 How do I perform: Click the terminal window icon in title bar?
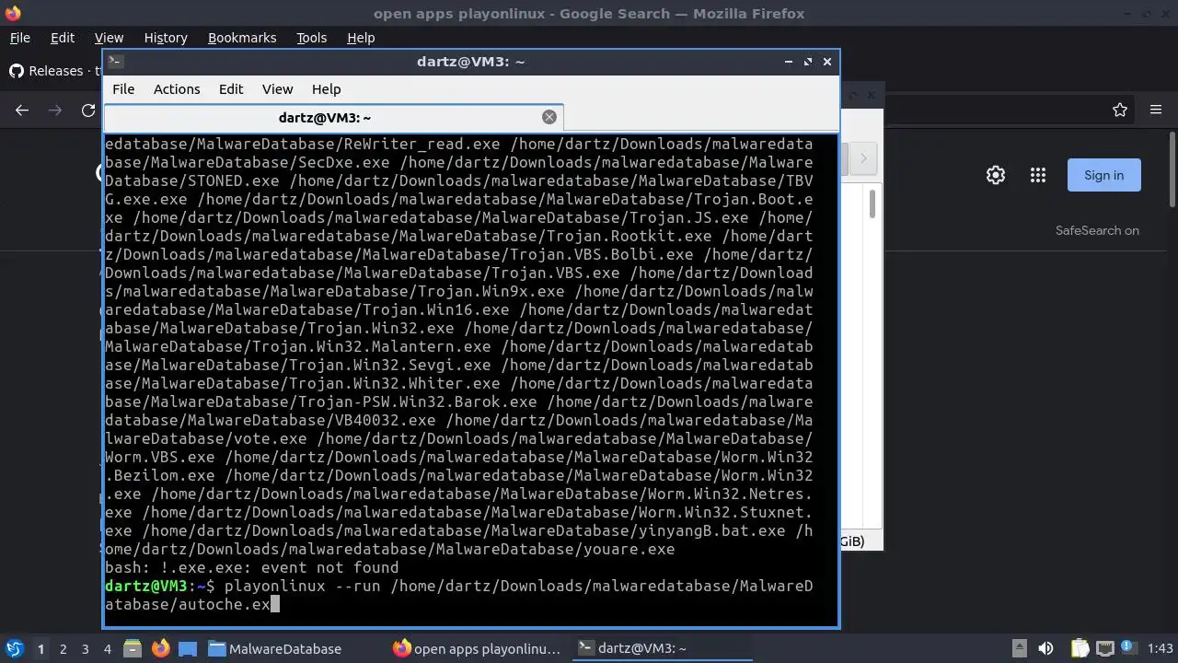(x=115, y=62)
